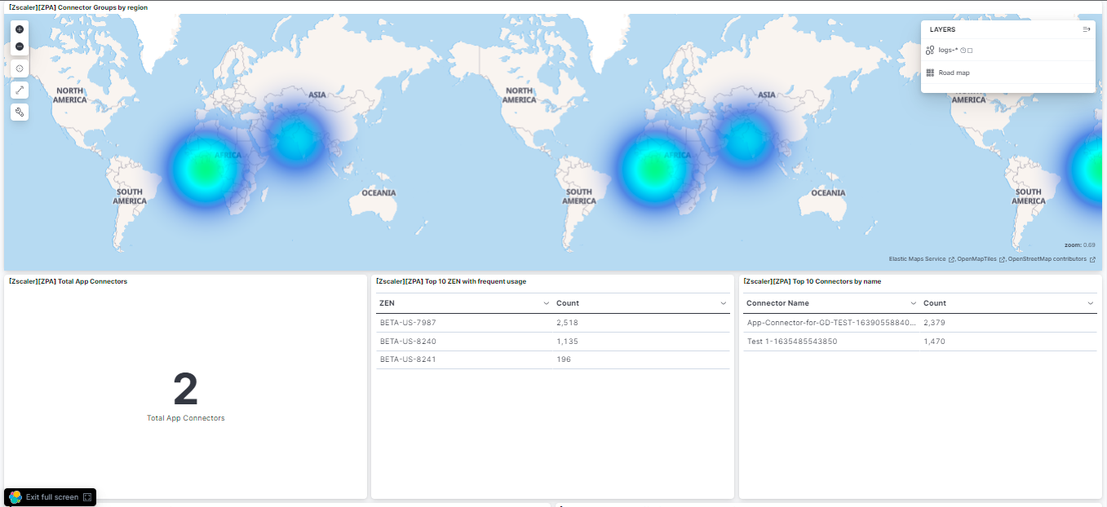Click Connector Groups by region panel title

78,7
